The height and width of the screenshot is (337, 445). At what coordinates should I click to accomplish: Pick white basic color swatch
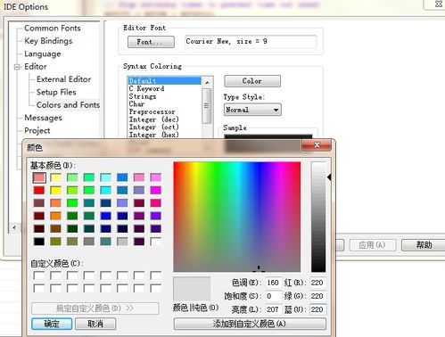[x=155, y=242]
